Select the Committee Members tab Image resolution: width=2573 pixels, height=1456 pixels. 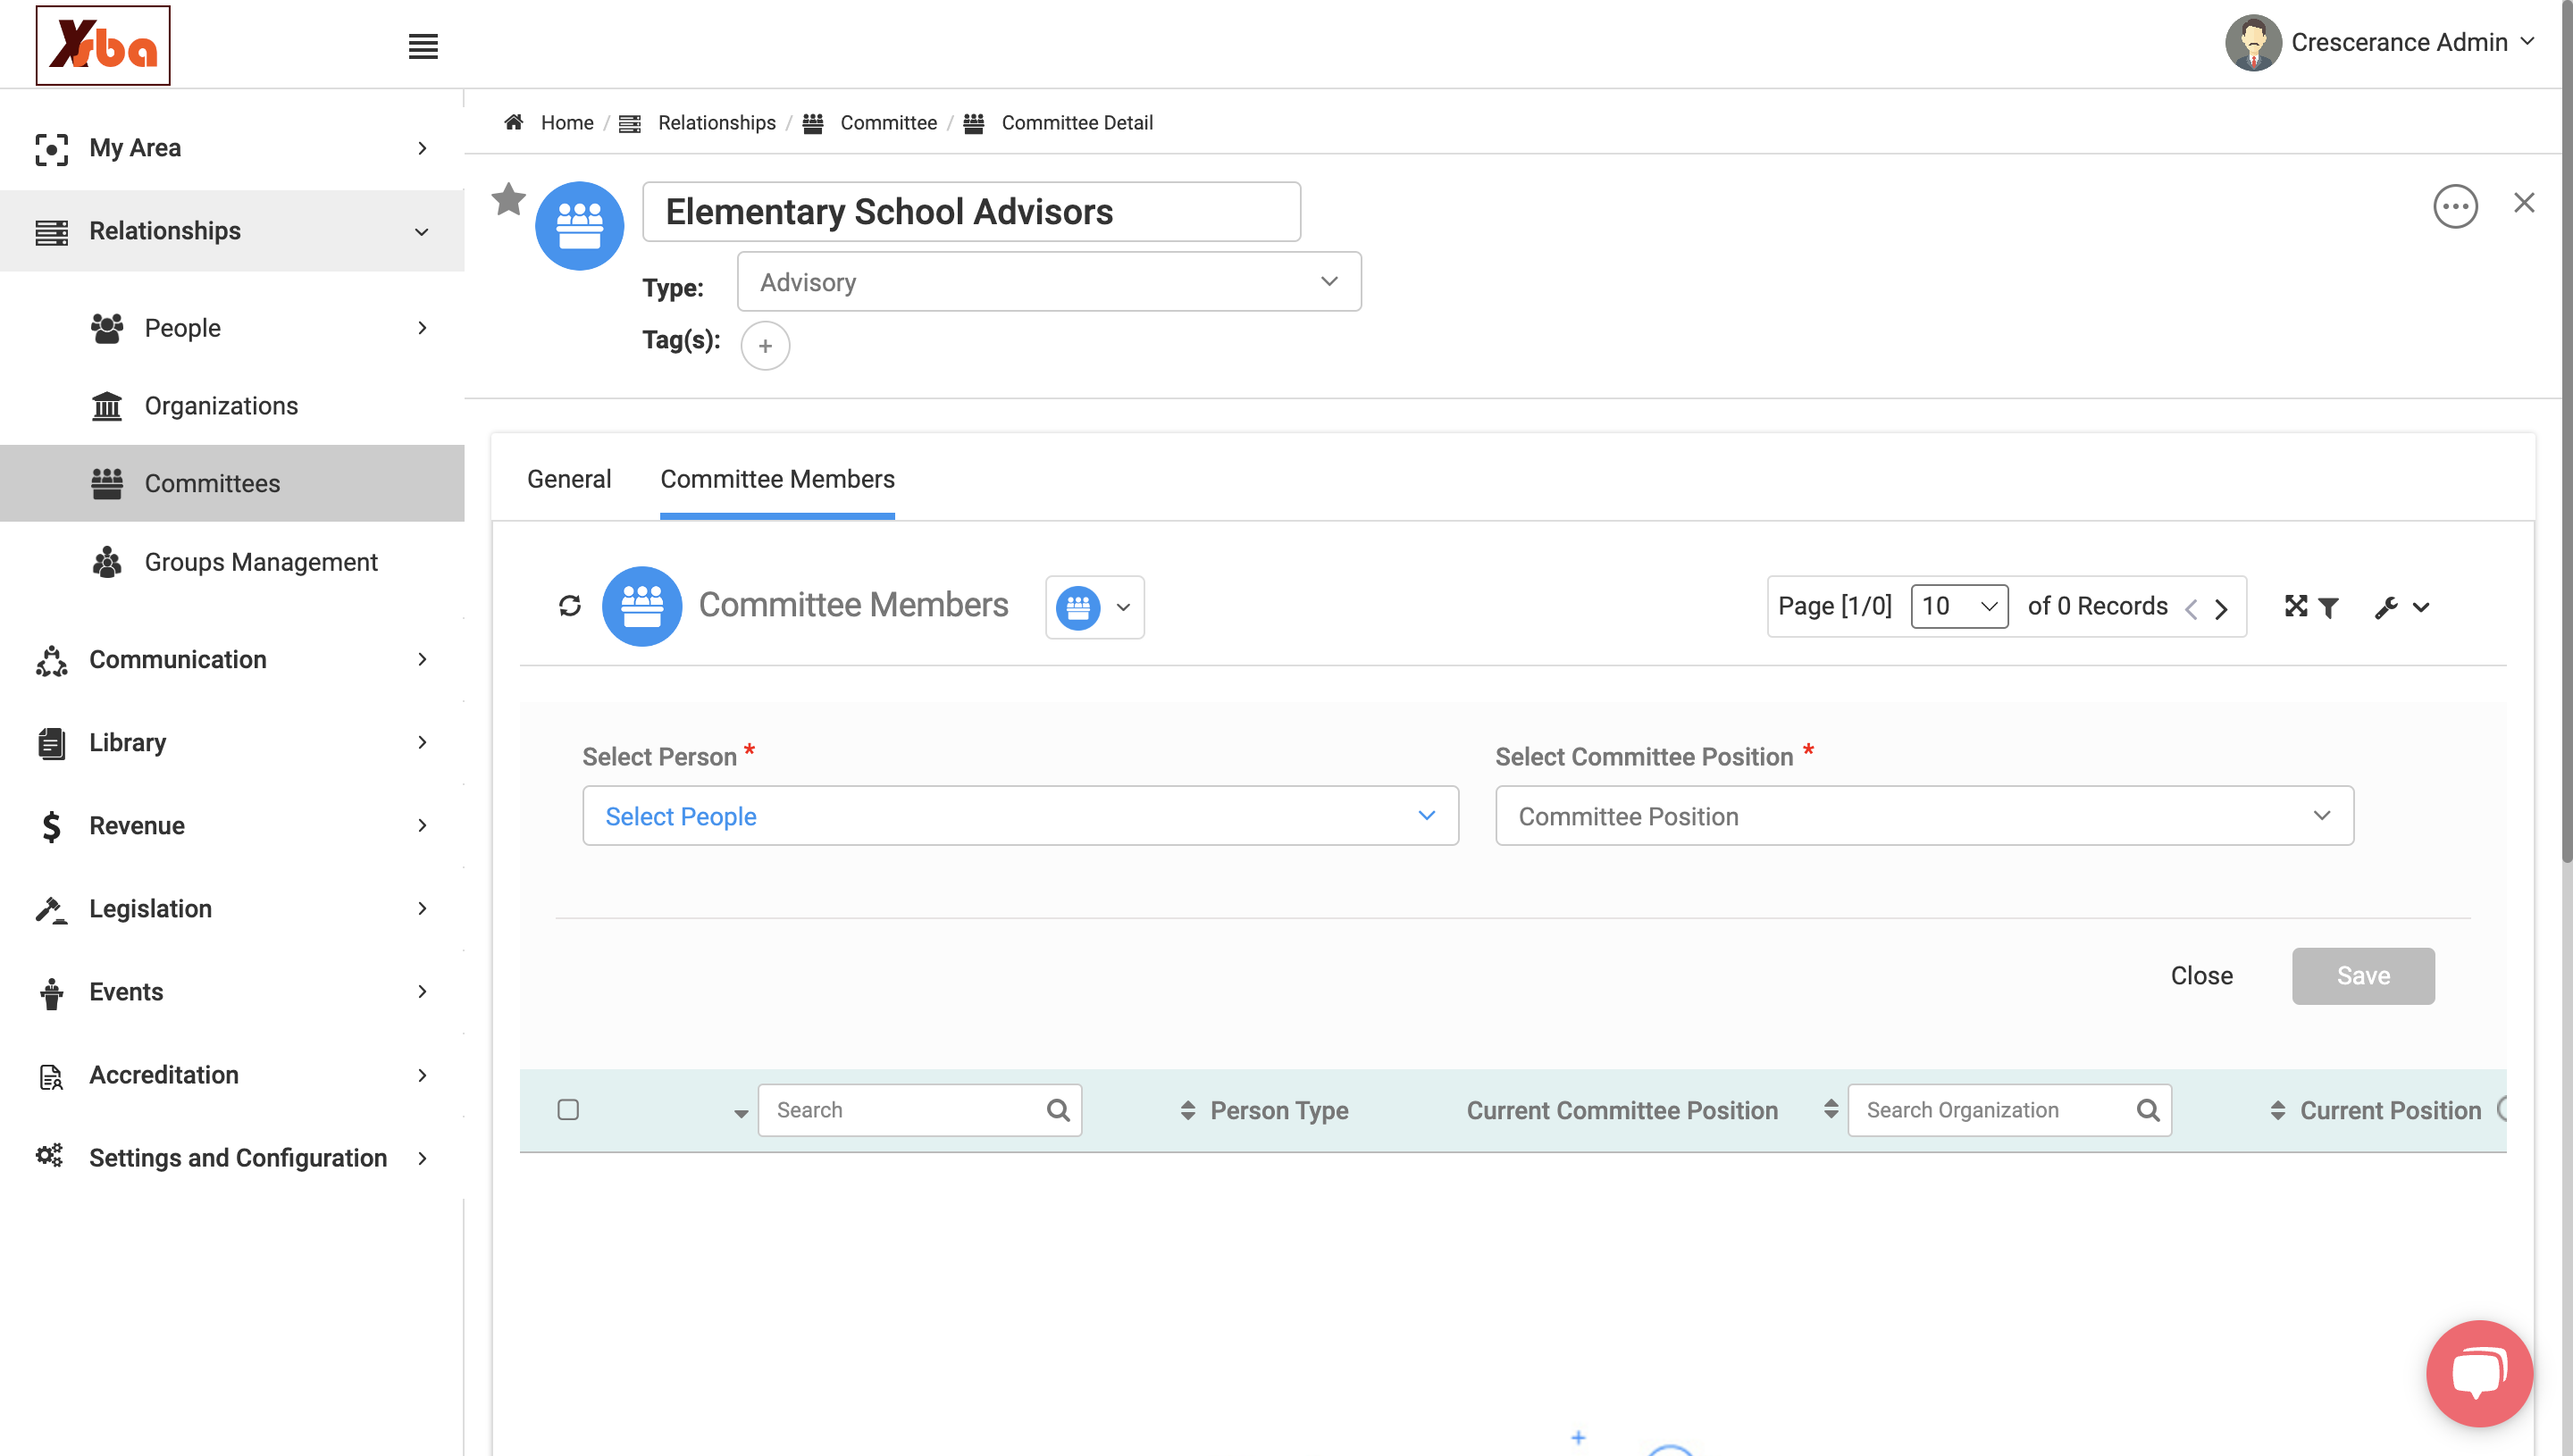pyautogui.click(x=777, y=479)
